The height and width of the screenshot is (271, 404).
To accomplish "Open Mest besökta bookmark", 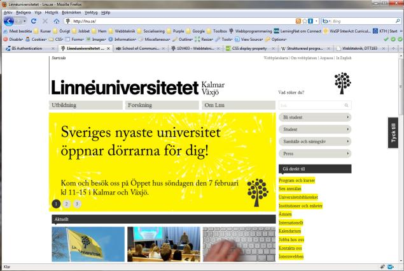I will [x=18, y=31].
